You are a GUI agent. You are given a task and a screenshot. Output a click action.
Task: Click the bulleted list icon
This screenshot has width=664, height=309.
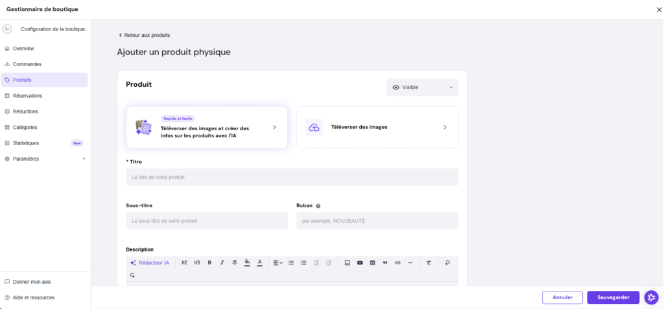(291, 262)
